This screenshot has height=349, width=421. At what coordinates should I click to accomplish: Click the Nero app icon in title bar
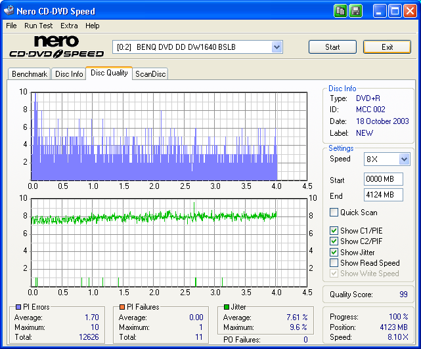[x=9, y=11]
